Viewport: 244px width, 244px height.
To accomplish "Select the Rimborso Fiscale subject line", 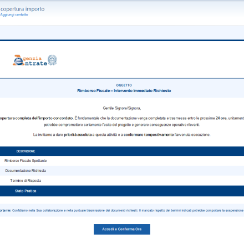I will coord(124,91).
